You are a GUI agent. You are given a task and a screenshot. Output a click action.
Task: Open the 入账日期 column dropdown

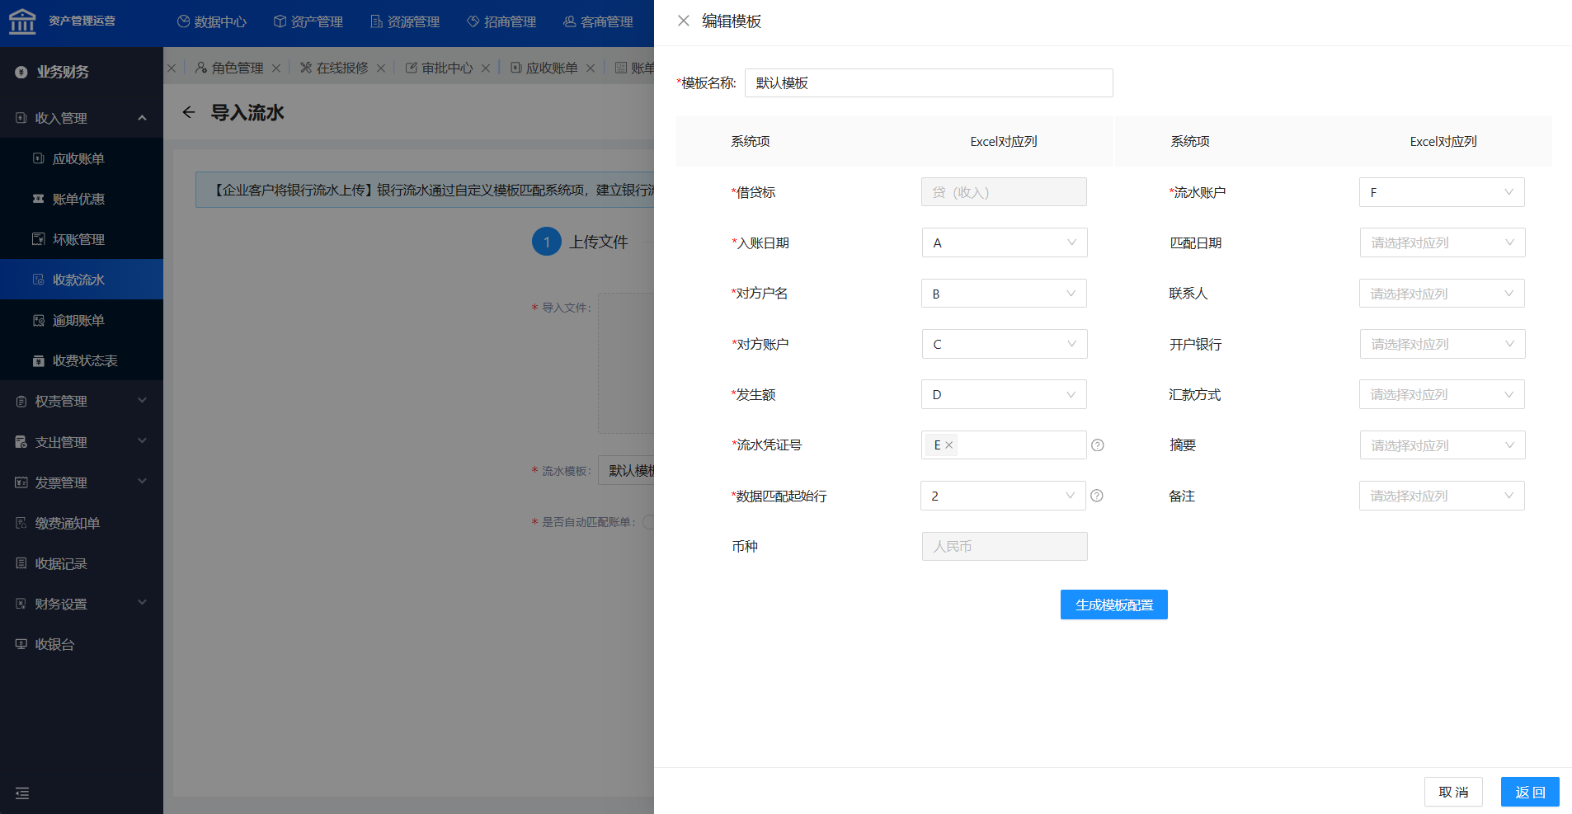pos(1004,243)
